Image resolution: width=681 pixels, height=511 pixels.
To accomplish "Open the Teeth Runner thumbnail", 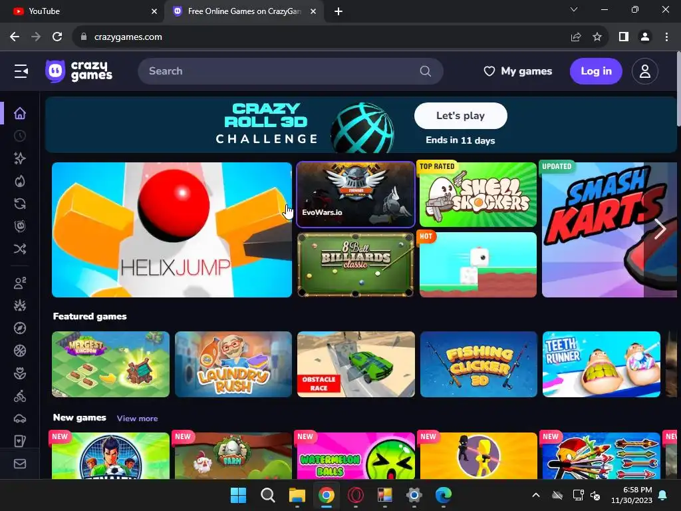I will (x=601, y=364).
